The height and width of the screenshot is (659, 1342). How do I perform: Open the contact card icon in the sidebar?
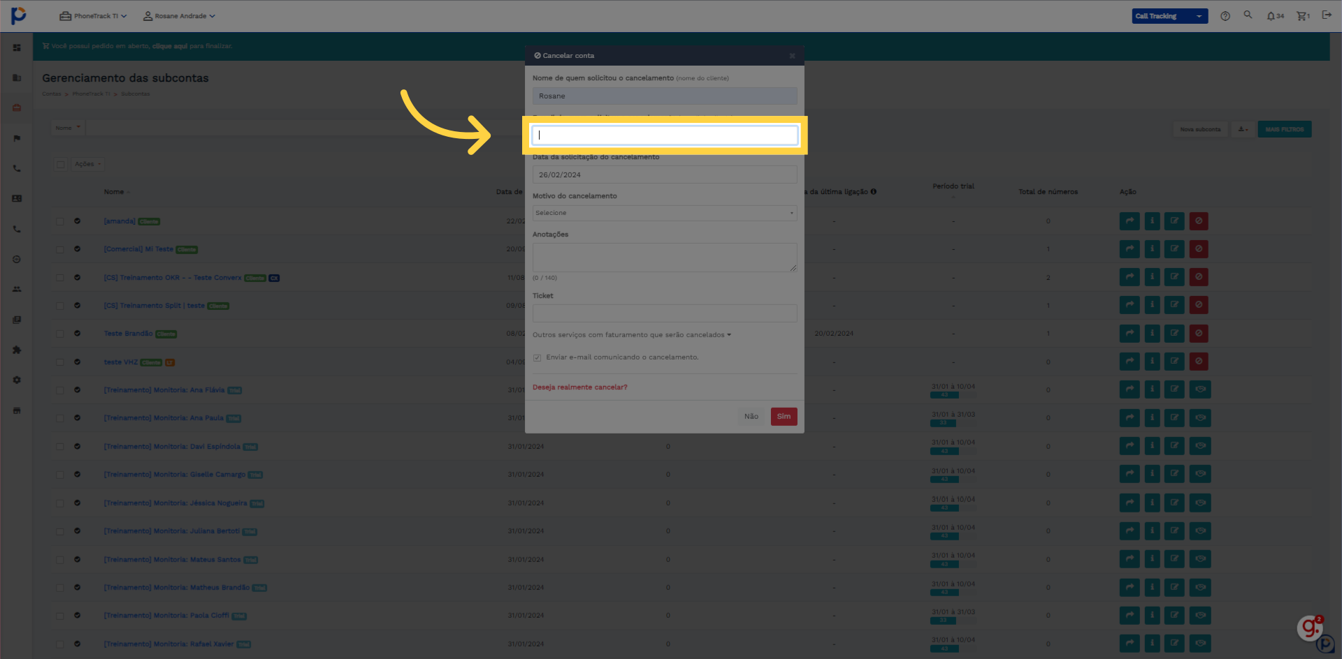[17, 198]
